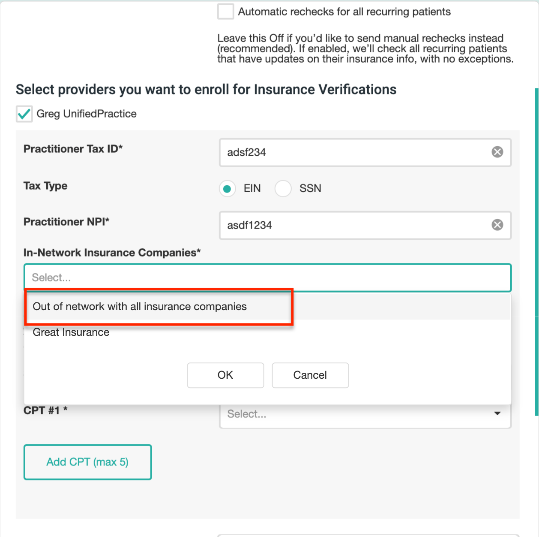The height and width of the screenshot is (537, 539).
Task: Select the SSN tax type
Action: point(283,188)
